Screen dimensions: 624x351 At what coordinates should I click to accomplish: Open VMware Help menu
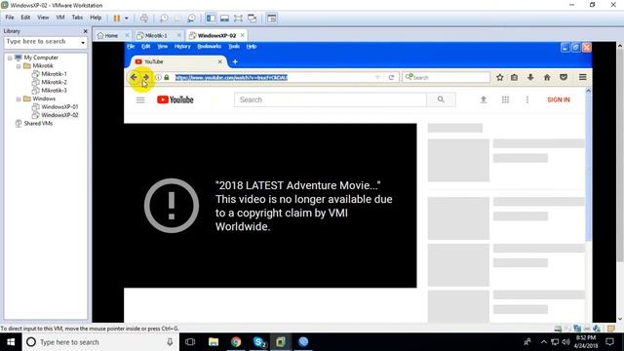point(96,18)
